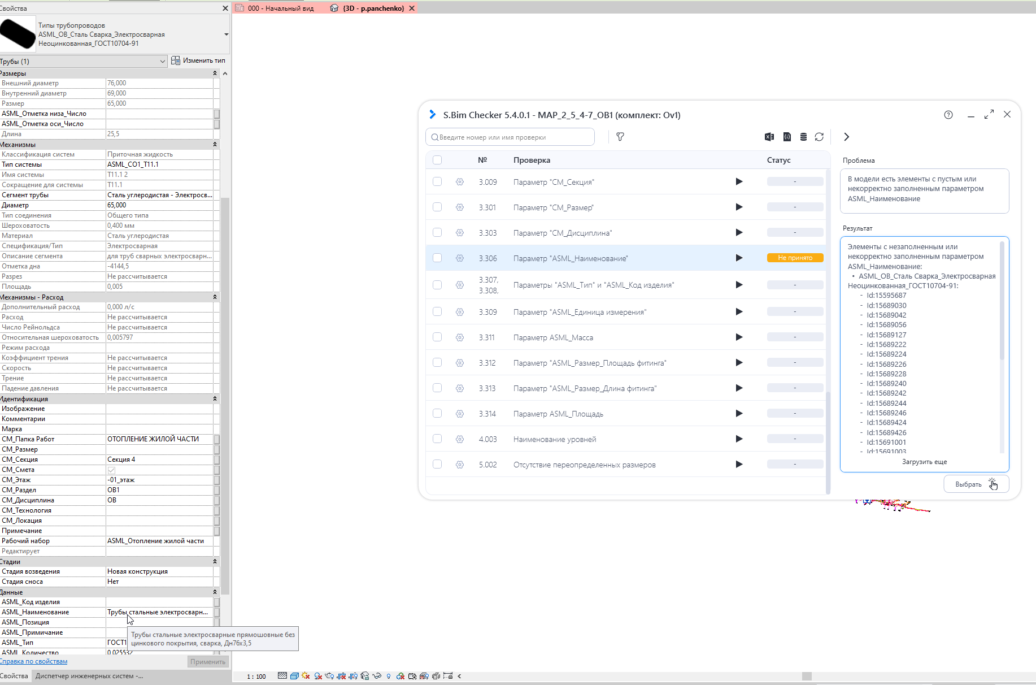Screen dimensions: 1036x685
Task: Open the filter funnel next to search field
Action: click(x=620, y=137)
